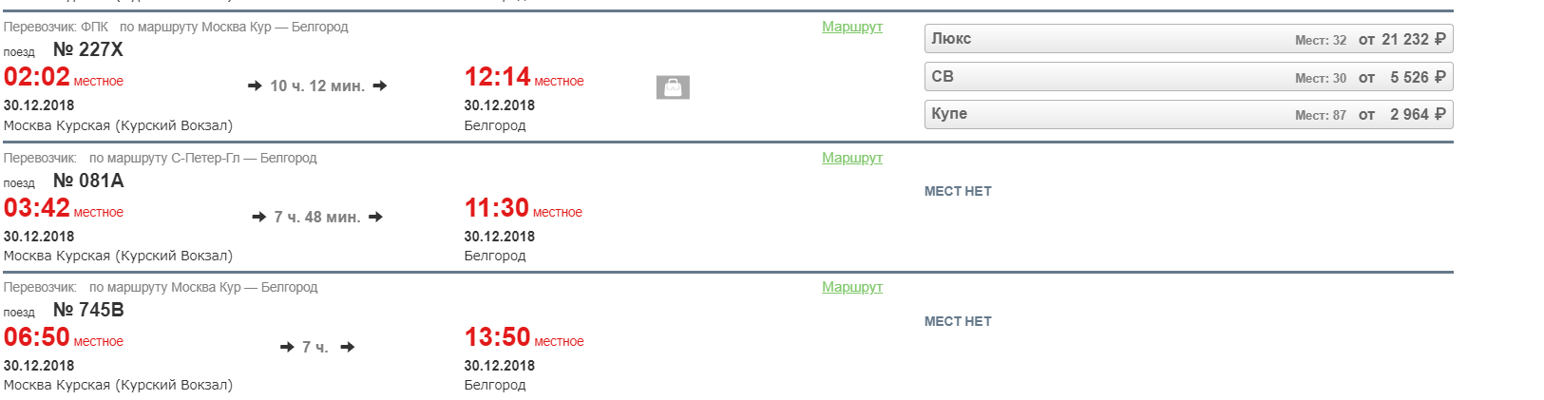The width and height of the screenshot is (1544, 400).
Task: Click the 03:42 departure time
Action: point(37,208)
